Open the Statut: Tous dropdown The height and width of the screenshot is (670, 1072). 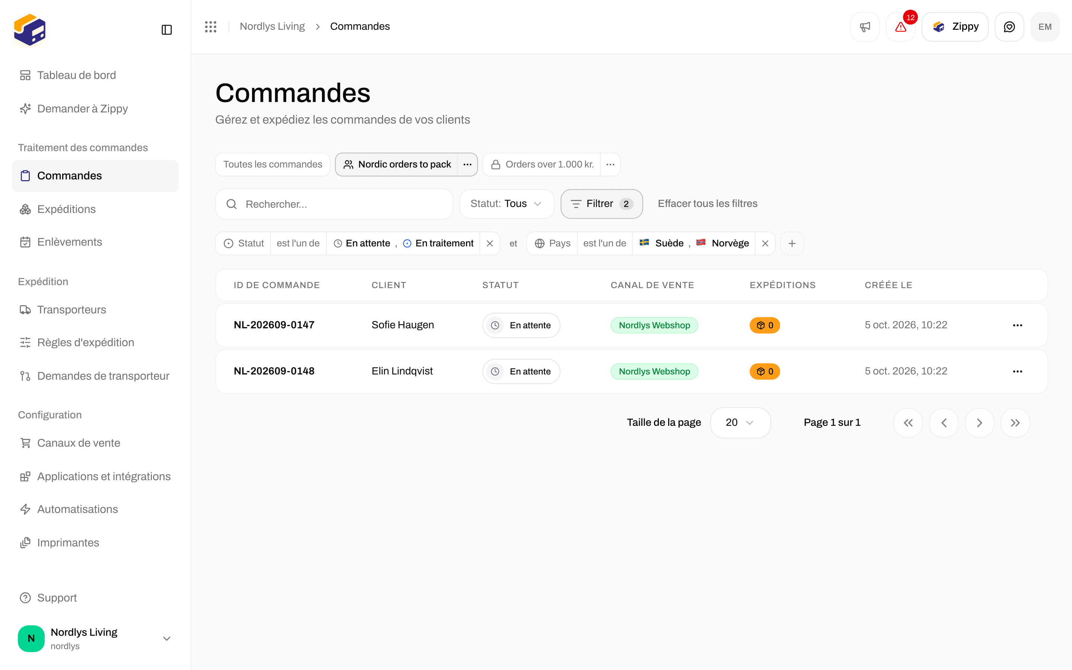tap(506, 204)
